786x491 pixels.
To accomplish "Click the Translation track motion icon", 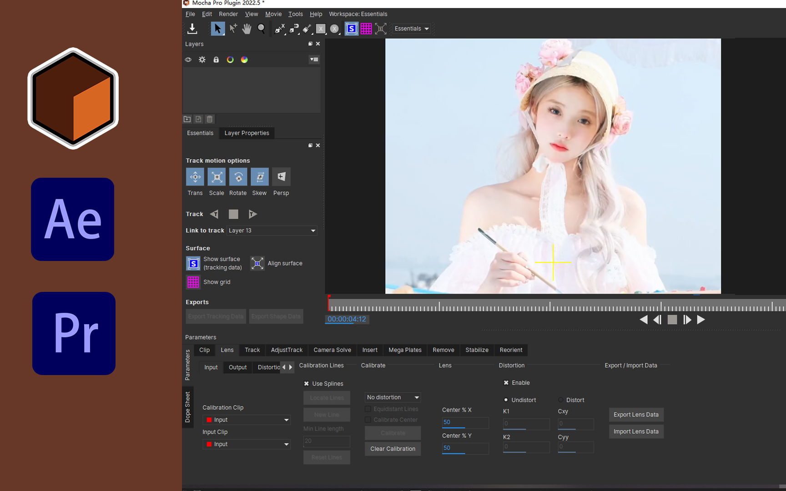I will pyautogui.click(x=195, y=177).
